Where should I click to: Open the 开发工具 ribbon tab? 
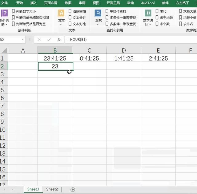(x=113, y=3)
